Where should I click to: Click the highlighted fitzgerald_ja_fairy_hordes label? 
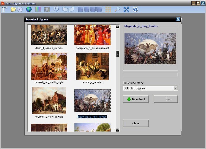[x=92, y=117]
